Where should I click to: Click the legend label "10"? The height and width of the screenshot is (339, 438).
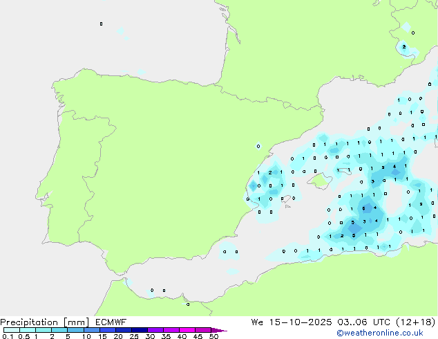click(86, 336)
